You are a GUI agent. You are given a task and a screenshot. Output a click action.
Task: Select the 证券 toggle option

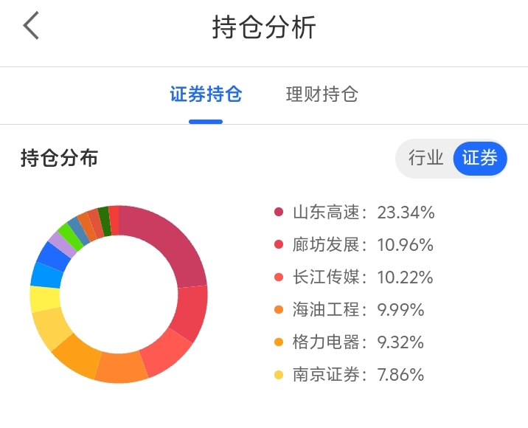click(479, 158)
